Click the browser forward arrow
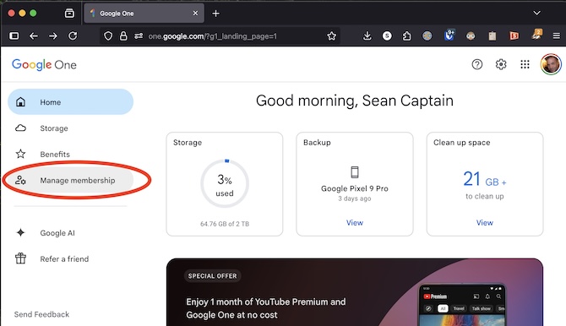Viewport: 566px width, 326px height. point(53,35)
